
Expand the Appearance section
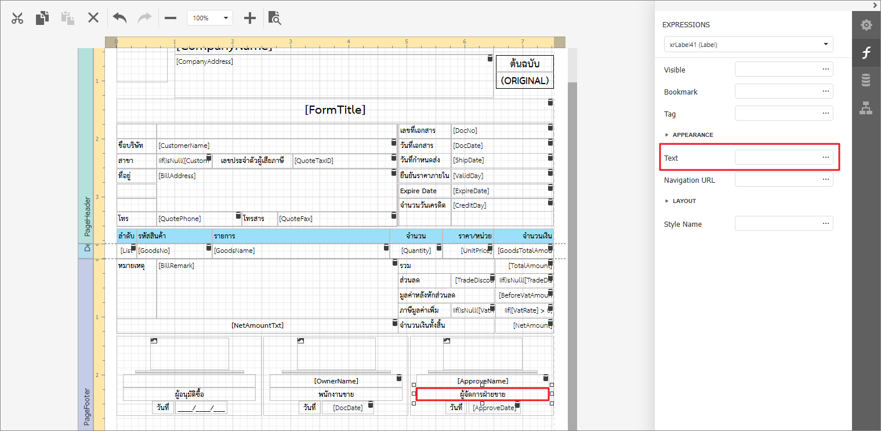(693, 135)
